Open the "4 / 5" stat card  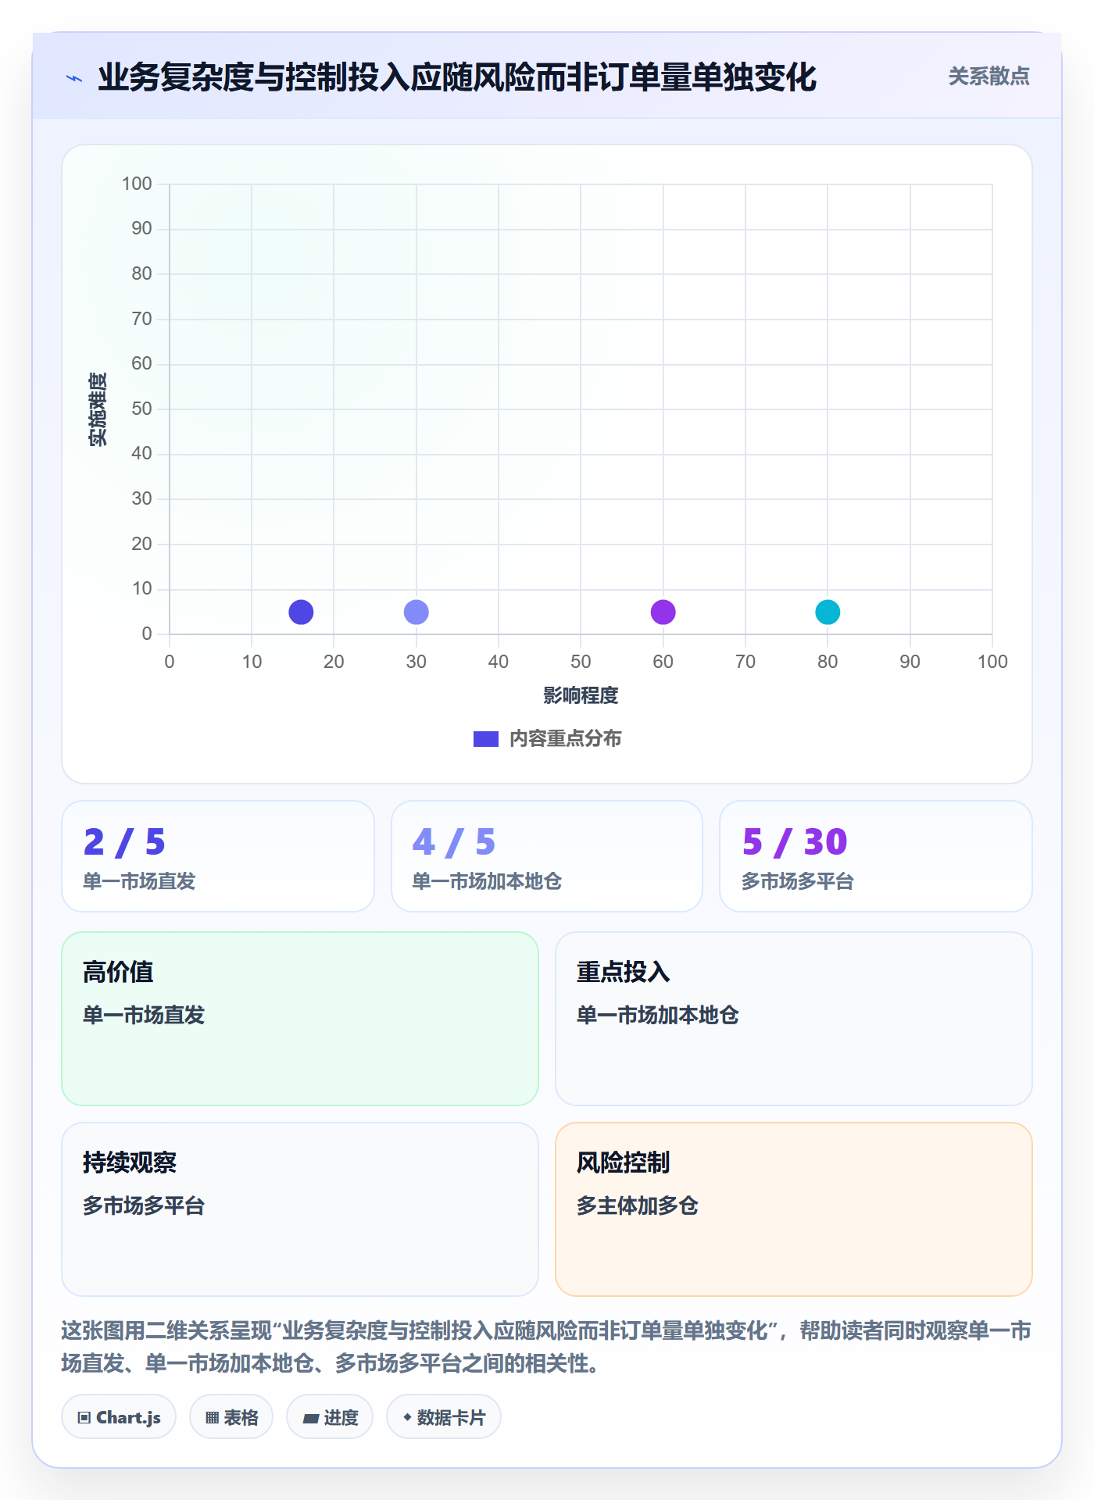point(547,856)
